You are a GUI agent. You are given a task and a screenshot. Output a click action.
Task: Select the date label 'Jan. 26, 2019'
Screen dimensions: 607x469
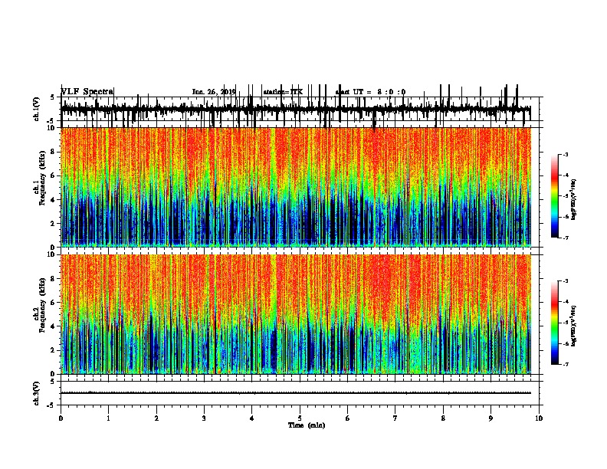click(214, 92)
